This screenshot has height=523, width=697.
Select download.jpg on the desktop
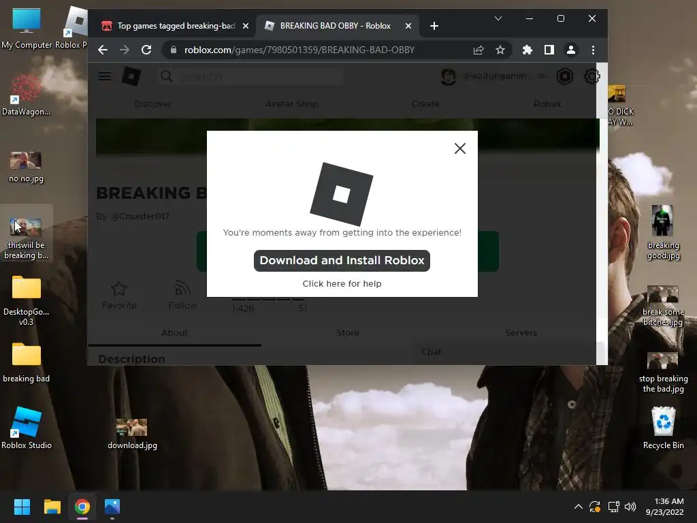coord(132,434)
